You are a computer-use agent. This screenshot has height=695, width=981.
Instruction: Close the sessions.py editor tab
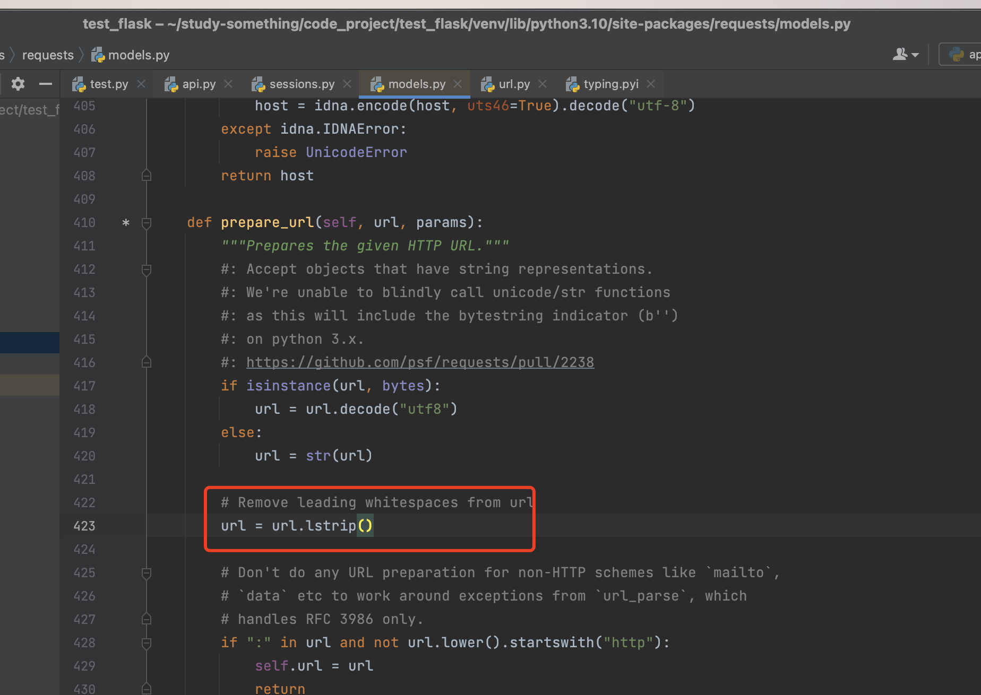347,84
